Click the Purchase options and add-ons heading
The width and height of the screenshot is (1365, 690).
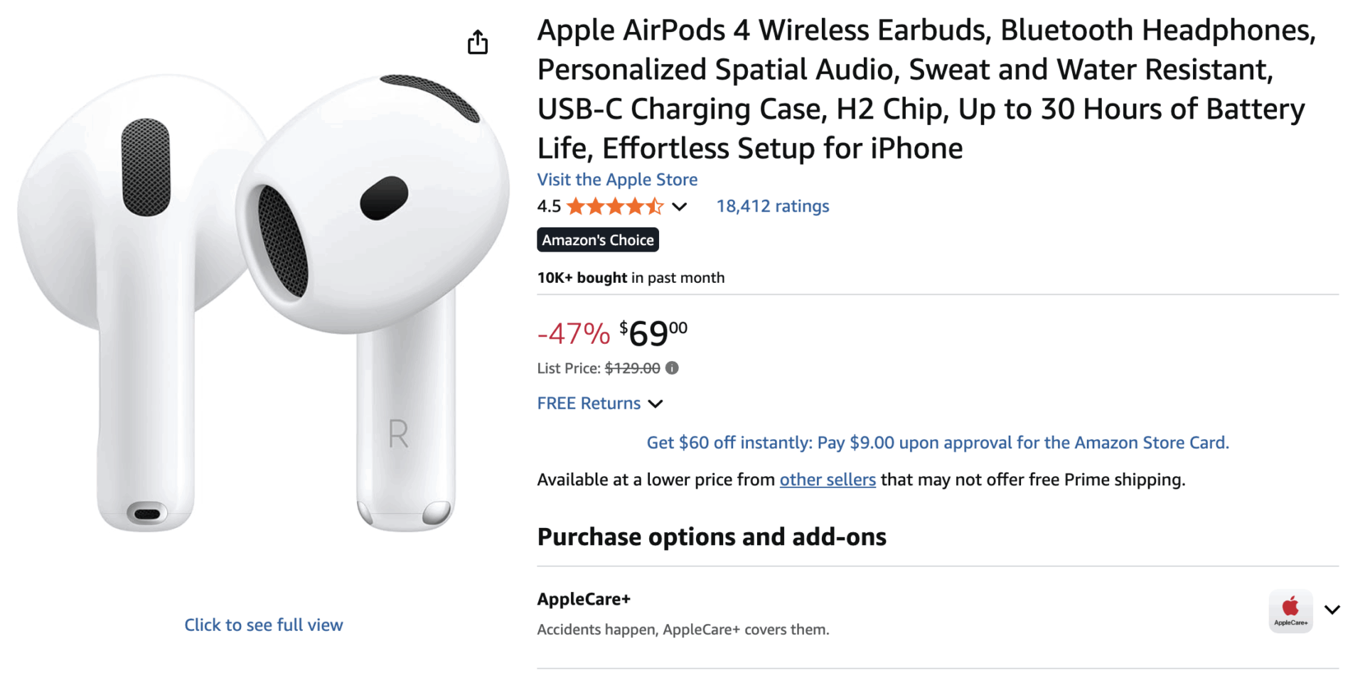click(x=712, y=537)
